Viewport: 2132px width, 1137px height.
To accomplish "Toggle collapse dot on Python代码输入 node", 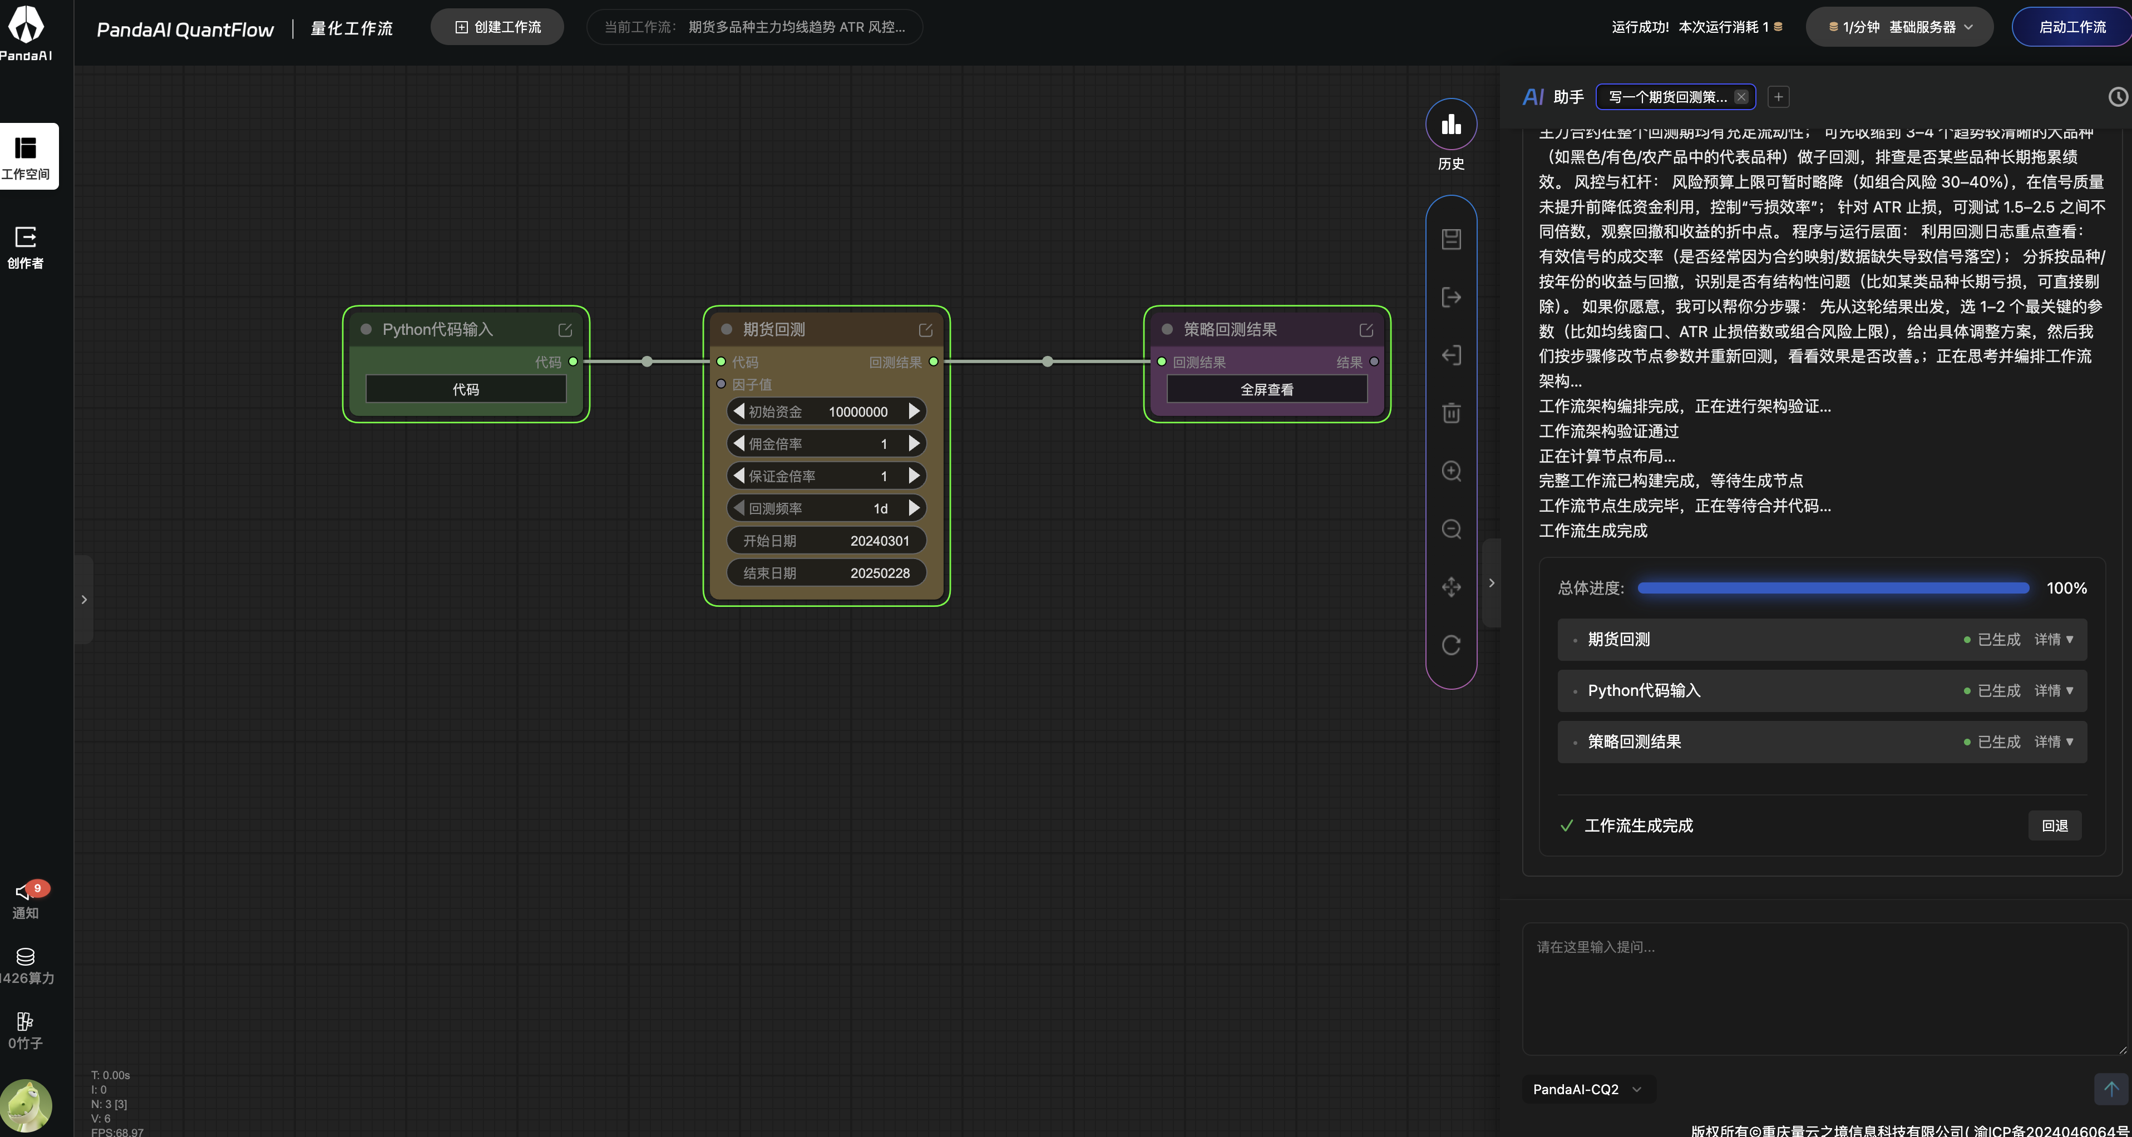I will tap(366, 329).
